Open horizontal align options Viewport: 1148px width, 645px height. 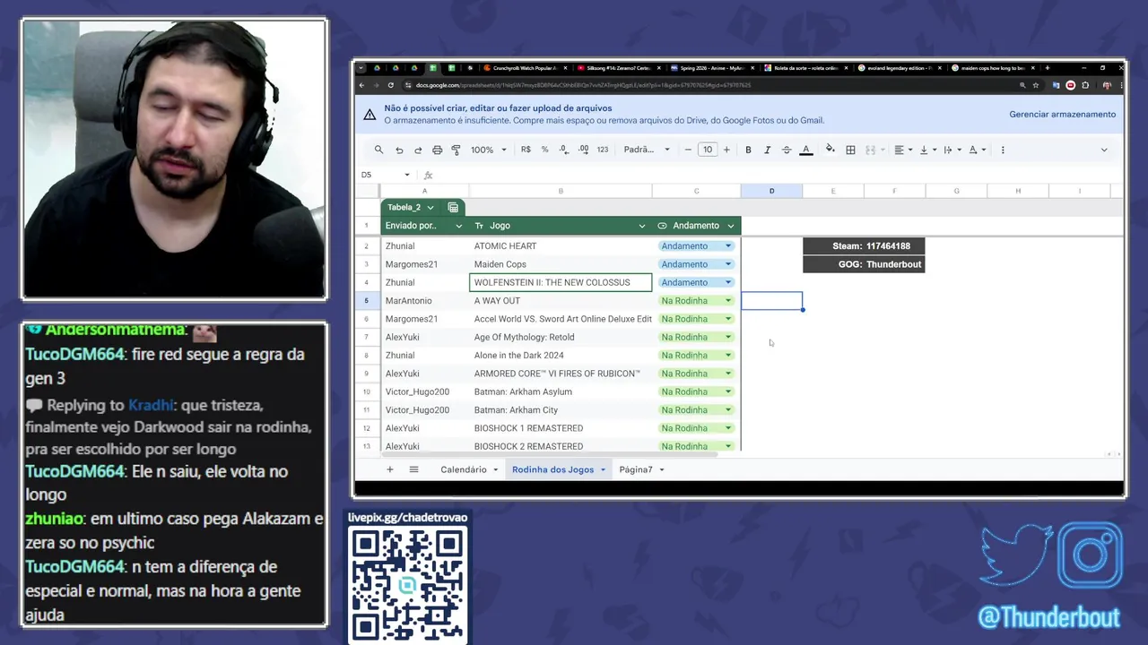click(903, 150)
